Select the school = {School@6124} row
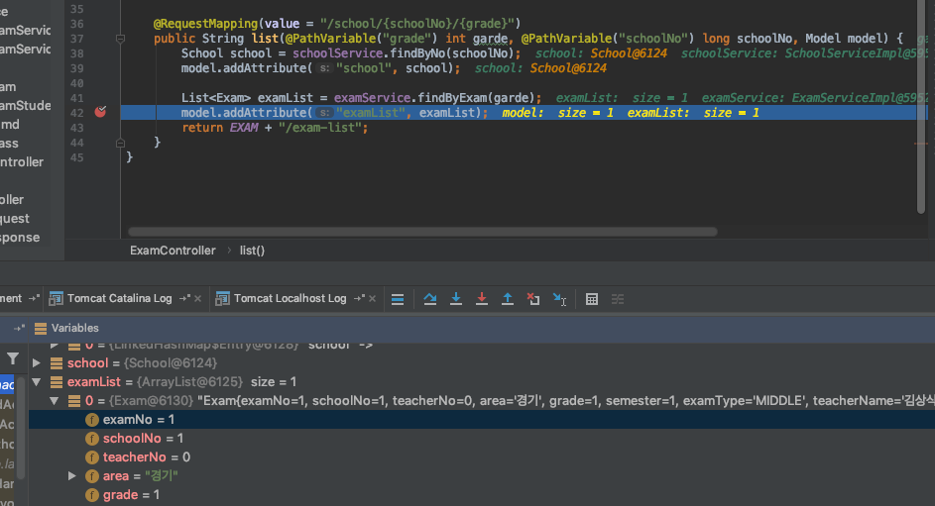 [x=482, y=362]
